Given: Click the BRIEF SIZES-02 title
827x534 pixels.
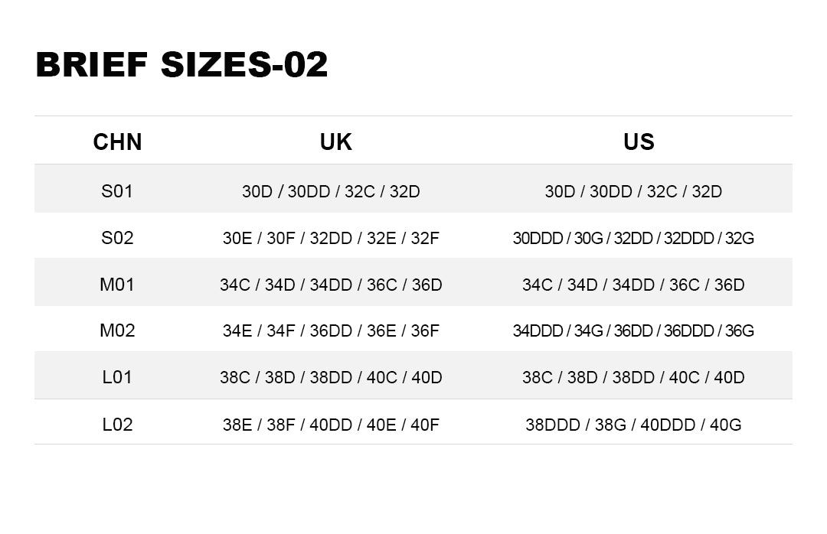Looking at the screenshot, I should click(181, 65).
